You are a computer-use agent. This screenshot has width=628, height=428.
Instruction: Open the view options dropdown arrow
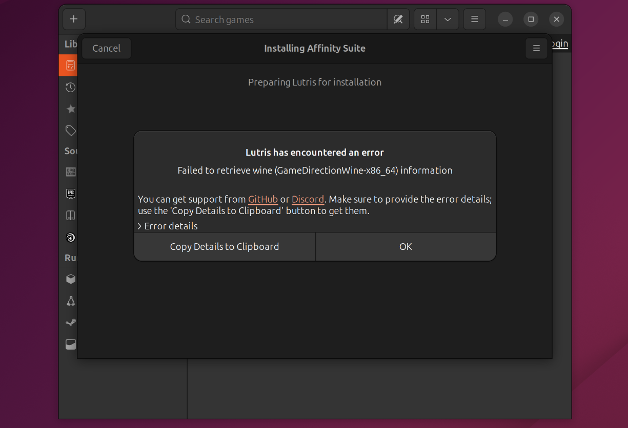(x=448, y=19)
